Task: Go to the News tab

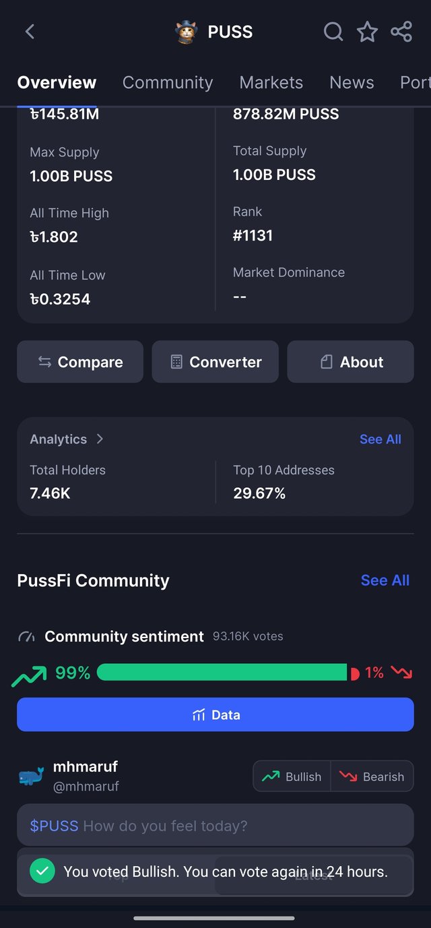Action: pos(352,82)
